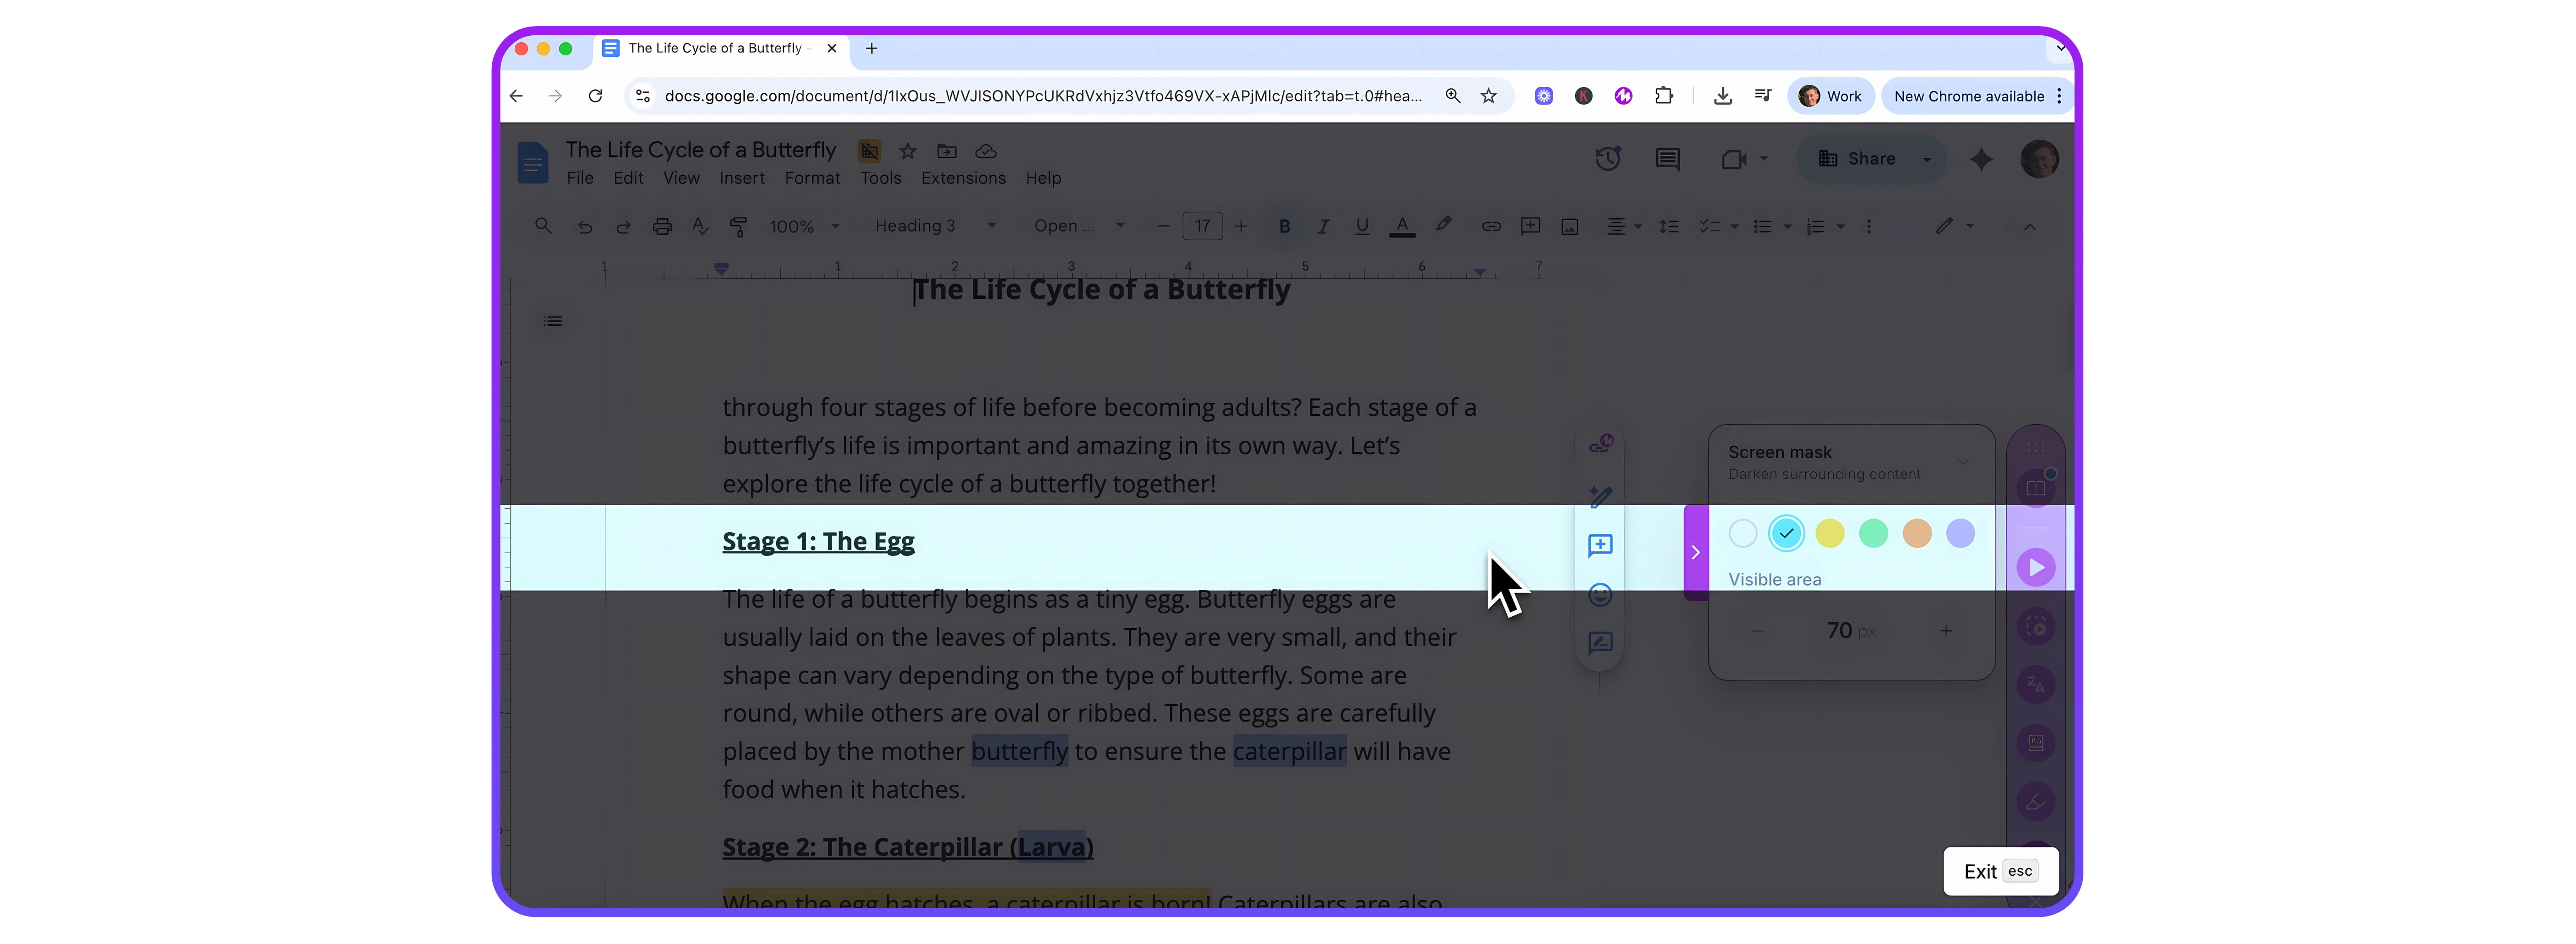Screen dimensions: 2576x944
Task: Open the Work profile button in Chrome
Action: pyautogui.click(x=1830, y=96)
